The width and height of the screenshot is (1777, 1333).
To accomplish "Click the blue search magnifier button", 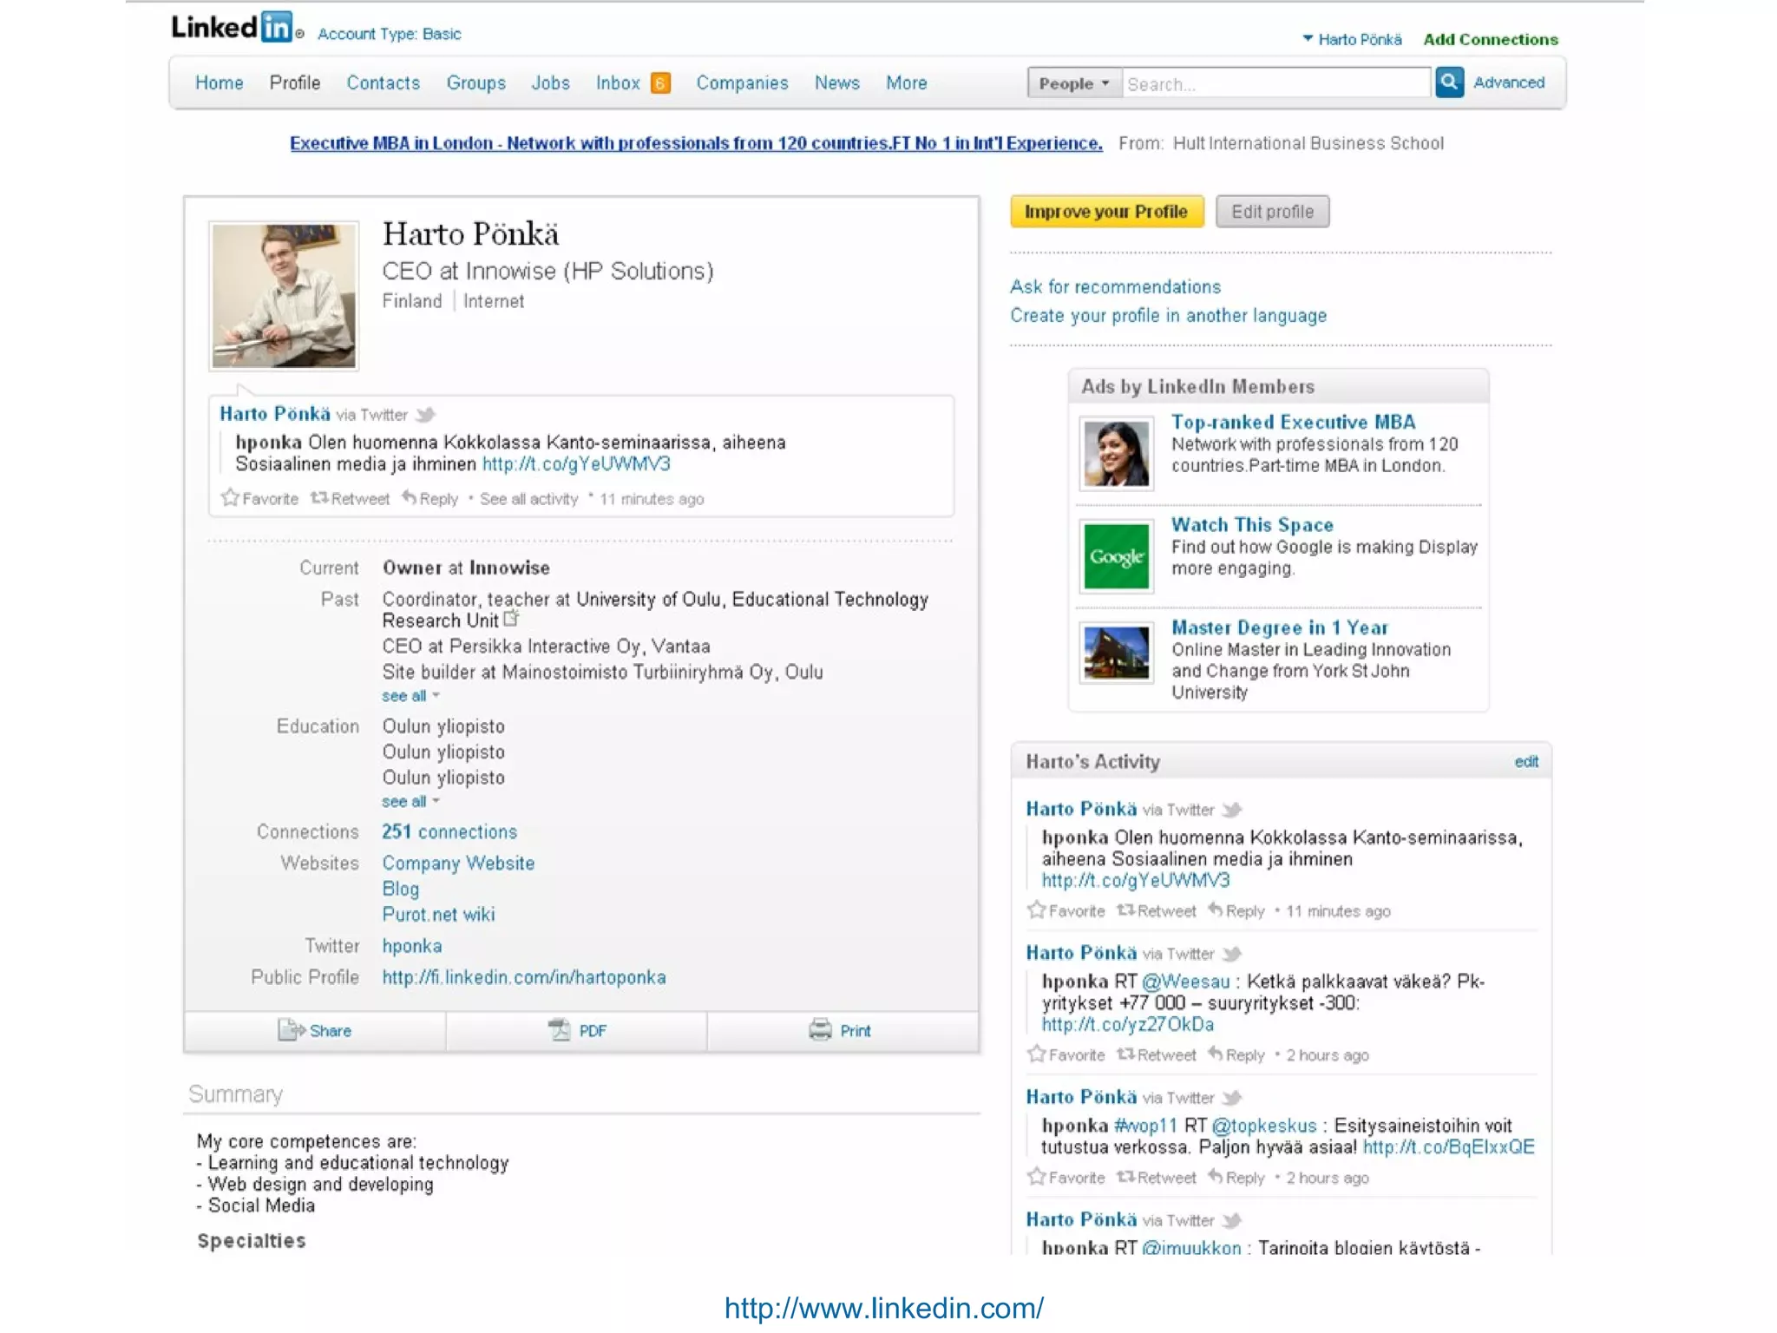I will point(1449,83).
